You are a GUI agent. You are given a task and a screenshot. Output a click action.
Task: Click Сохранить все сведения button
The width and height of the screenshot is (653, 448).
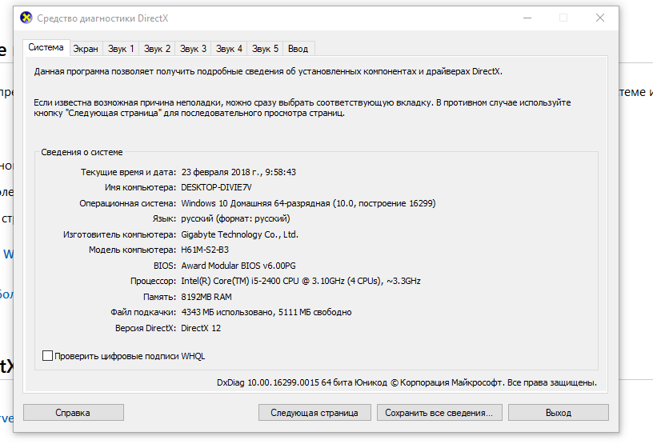click(439, 413)
